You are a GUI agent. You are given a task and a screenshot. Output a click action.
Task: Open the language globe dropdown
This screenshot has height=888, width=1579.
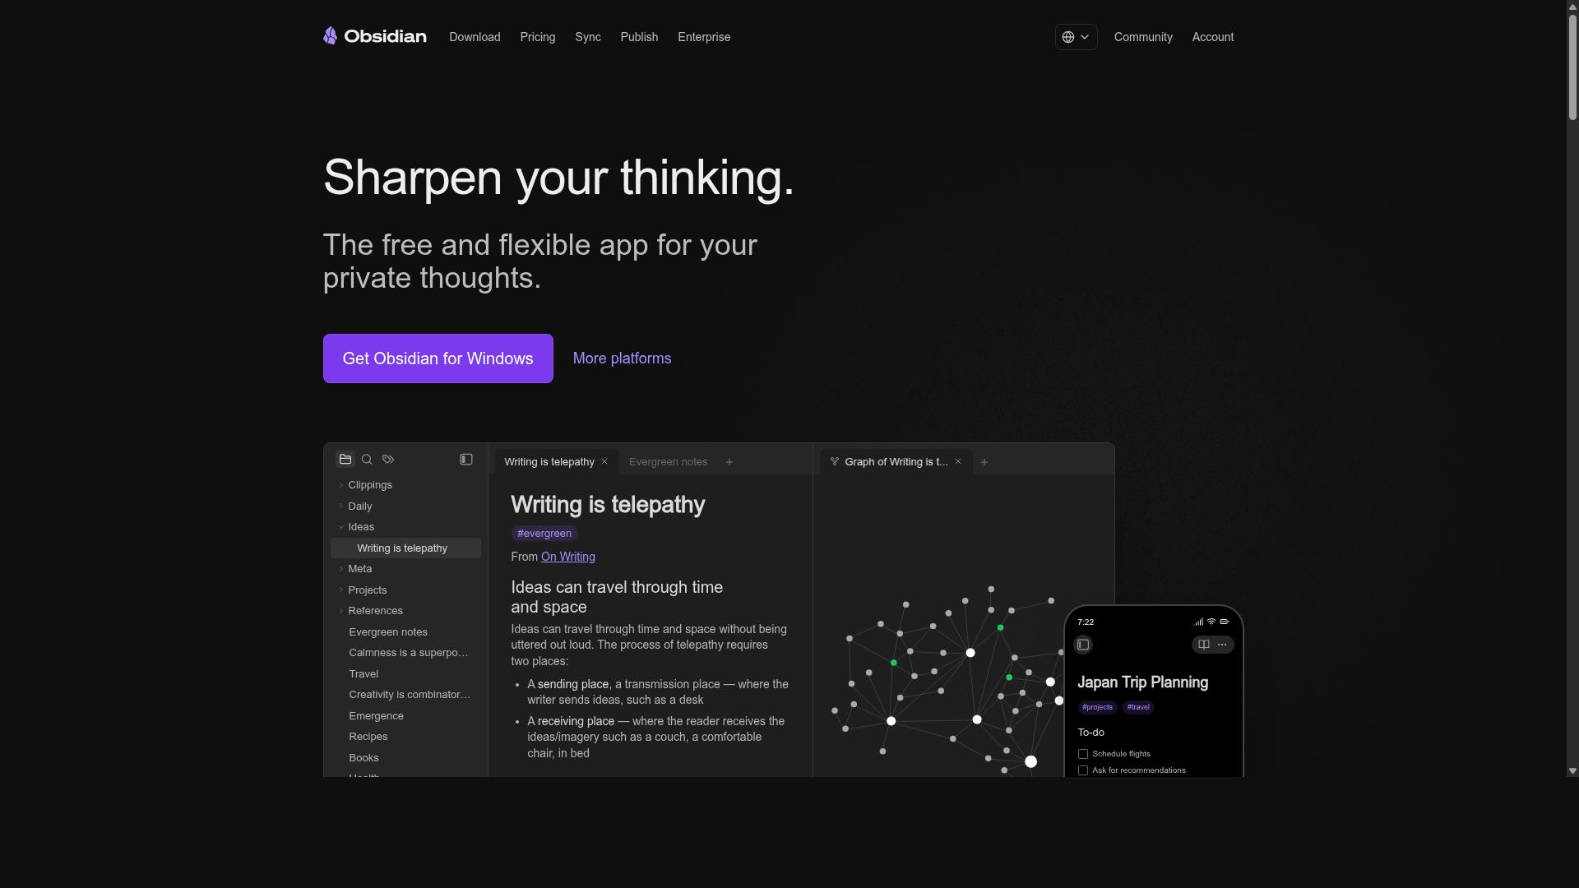tap(1076, 37)
